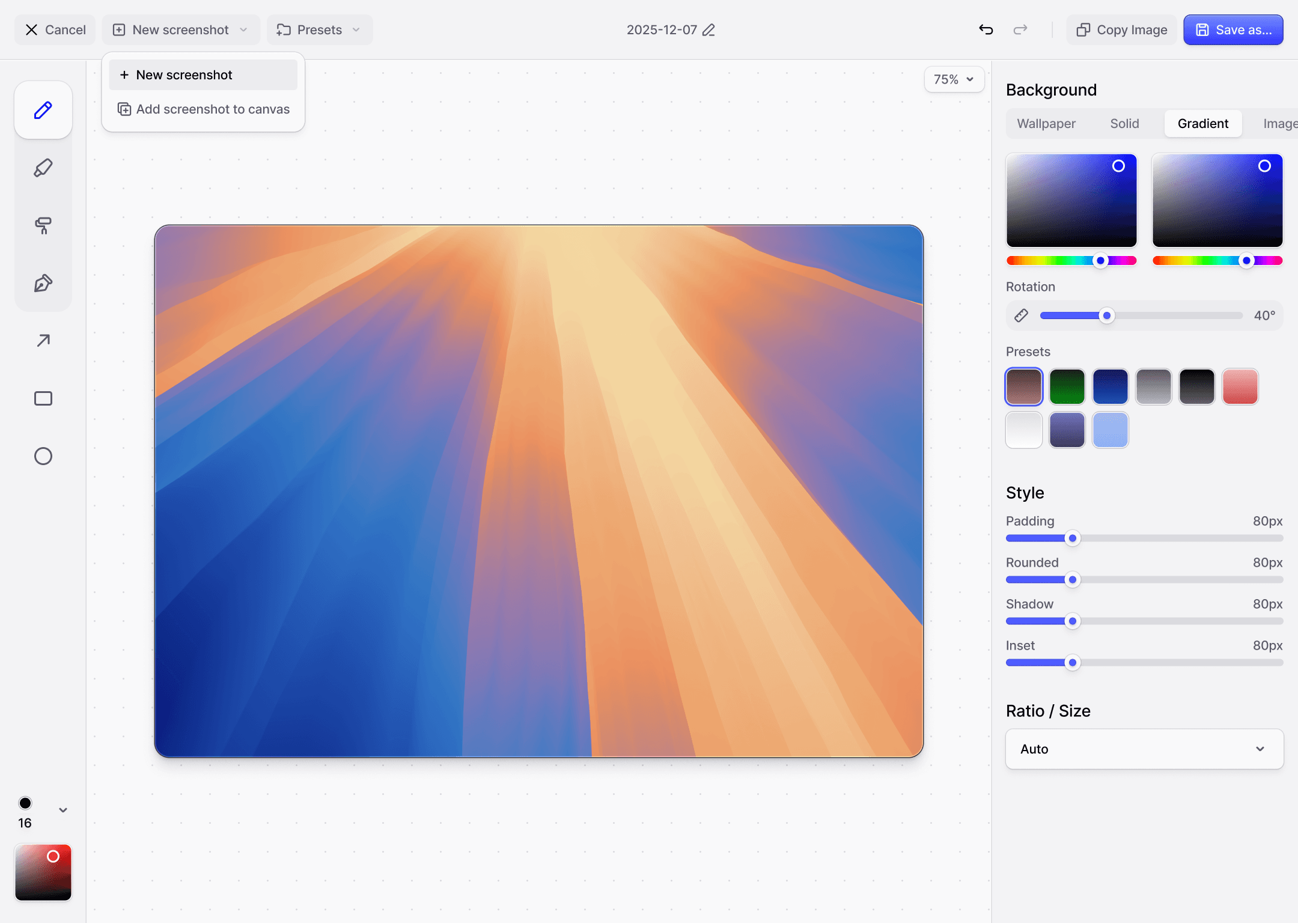The width and height of the screenshot is (1298, 923).
Task: Select the arrow tool
Action: coord(43,341)
